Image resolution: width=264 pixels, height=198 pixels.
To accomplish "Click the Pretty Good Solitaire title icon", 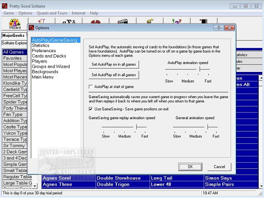I will coord(5,6).
